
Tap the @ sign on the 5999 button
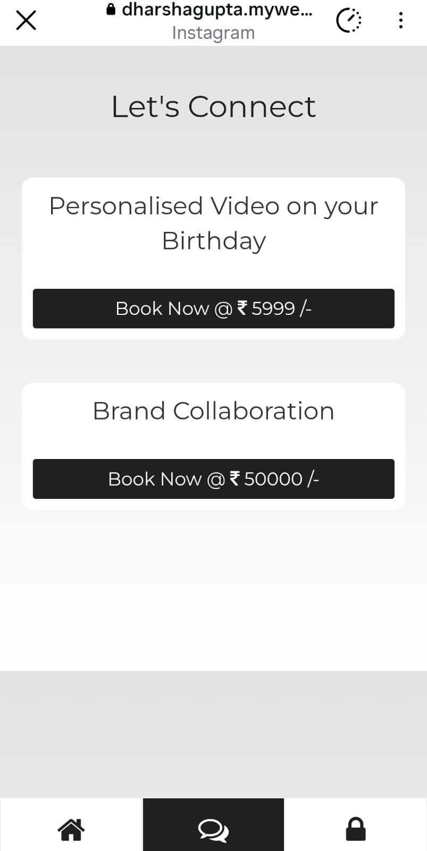[x=223, y=309]
